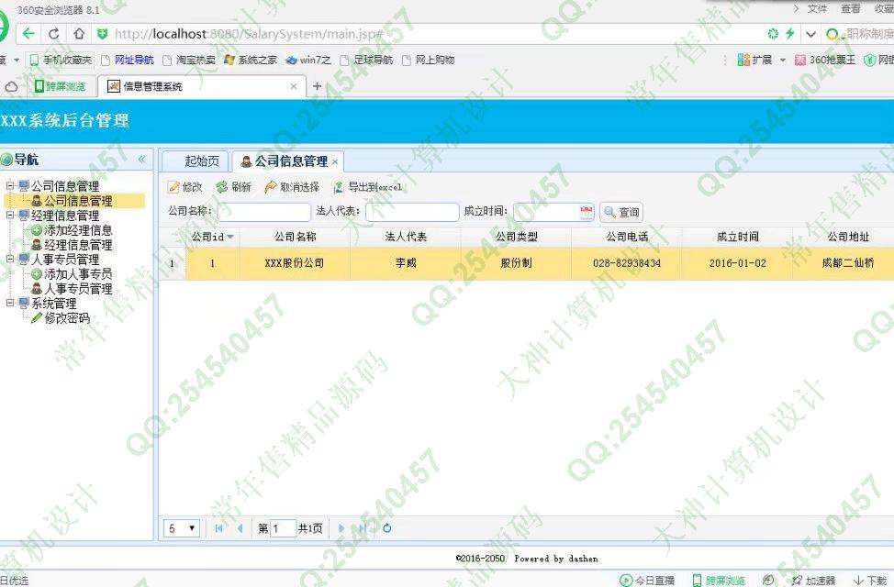Click 成立时间 column header

click(x=737, y=237)
